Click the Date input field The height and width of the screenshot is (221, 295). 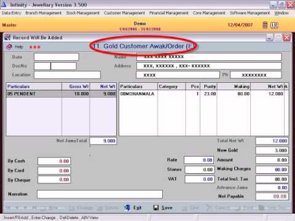click(x=57, y=56)
